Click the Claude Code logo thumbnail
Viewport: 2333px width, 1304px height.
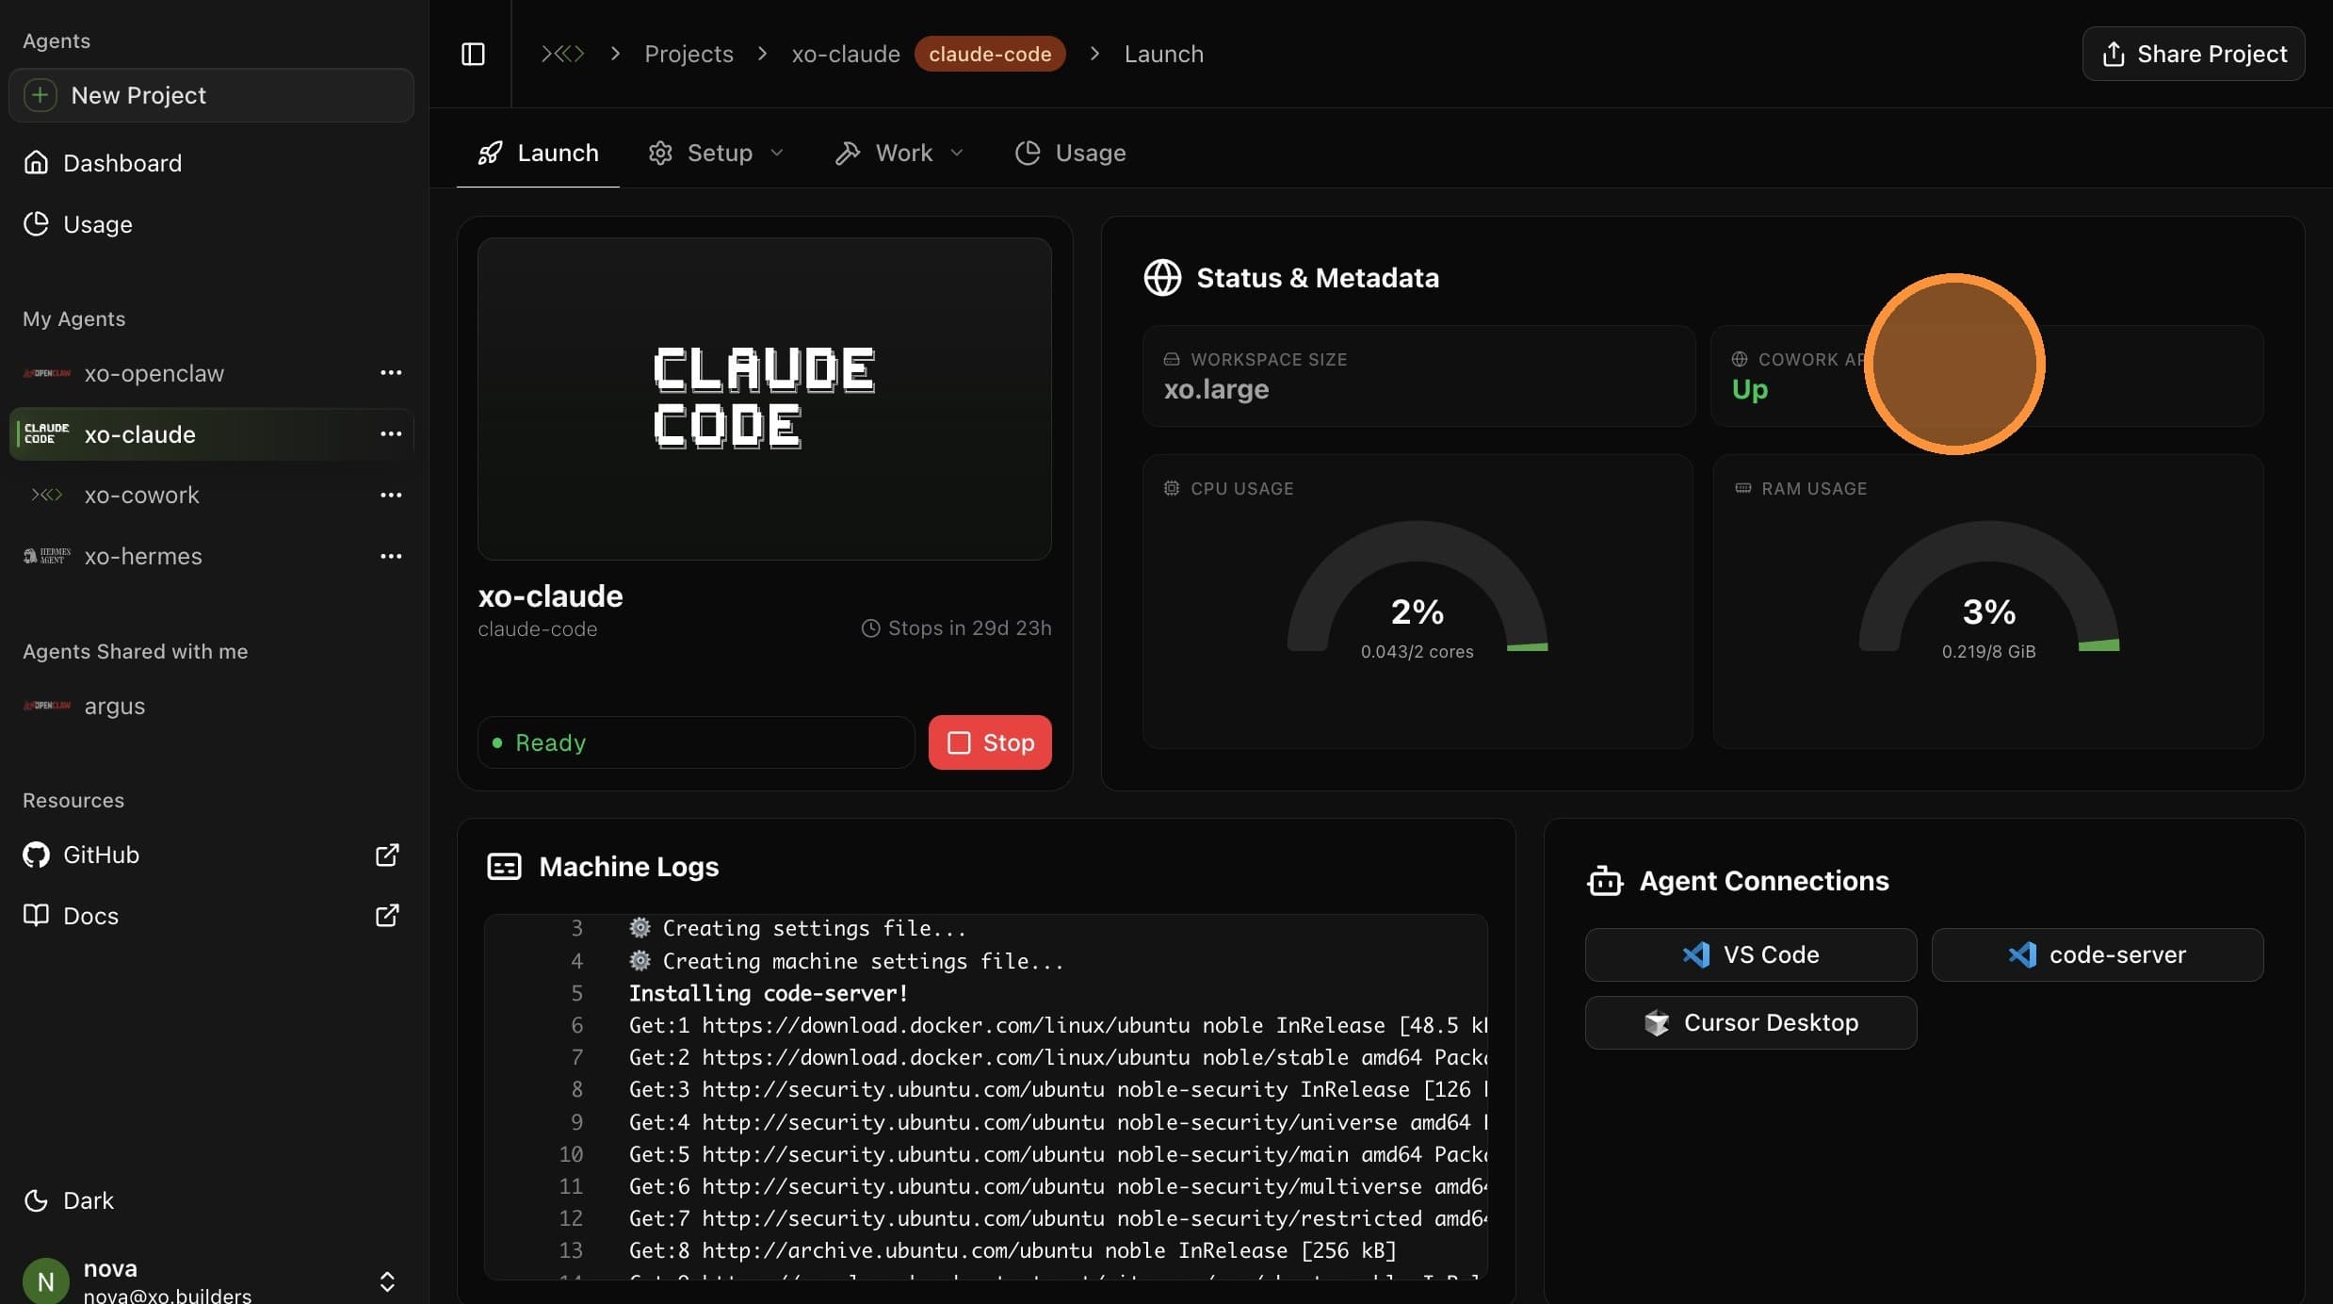coord(765,399)
